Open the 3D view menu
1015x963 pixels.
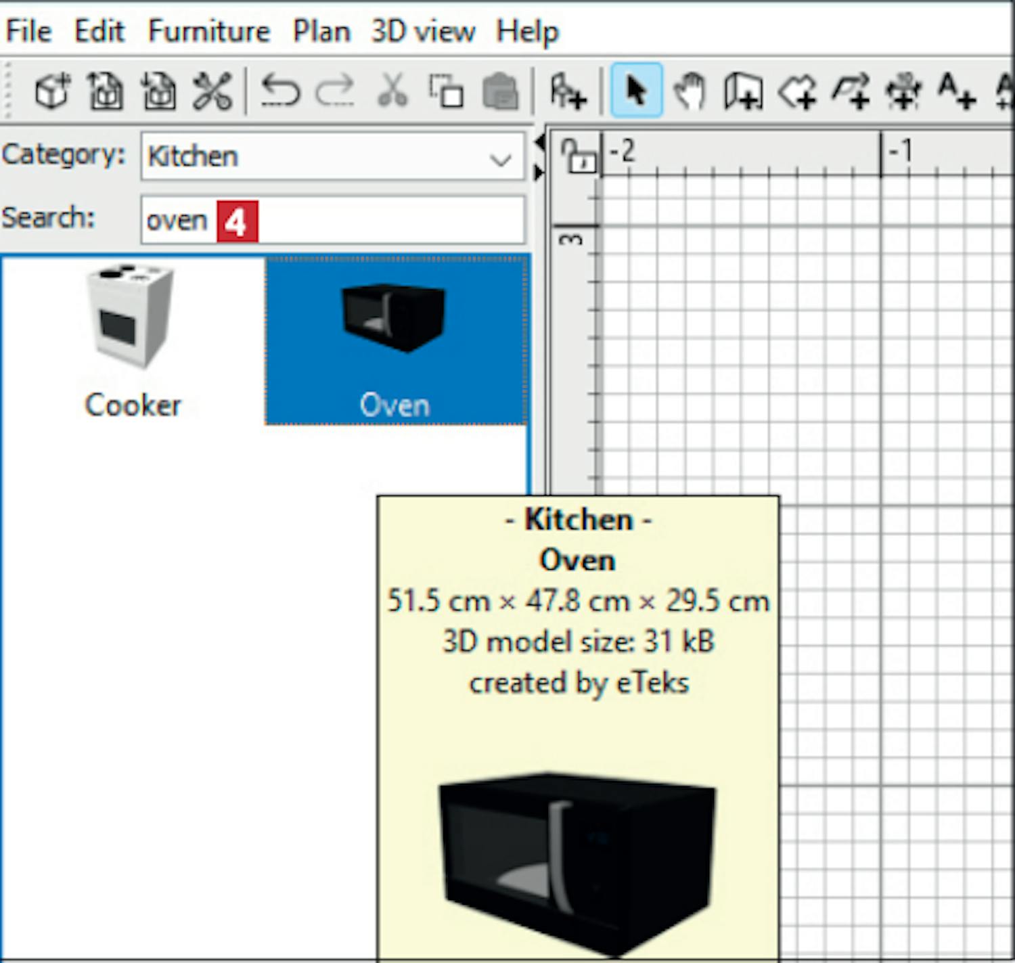coord(423,31)
